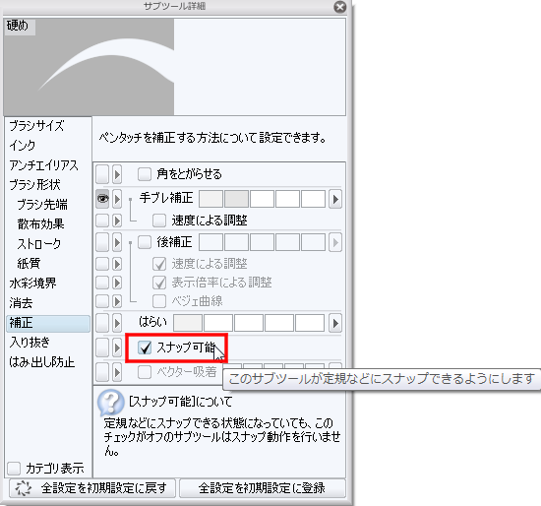
Task: Click 全設定を初期設定に戻す button
Action: click(92, 488)
